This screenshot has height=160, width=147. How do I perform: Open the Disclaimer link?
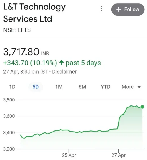(x=64, y=72)
